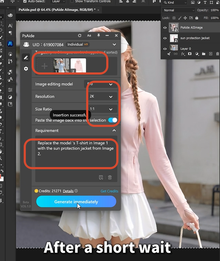Click the PsAide refresh icon
The image size is (220, 261).
tap(80, 35)
